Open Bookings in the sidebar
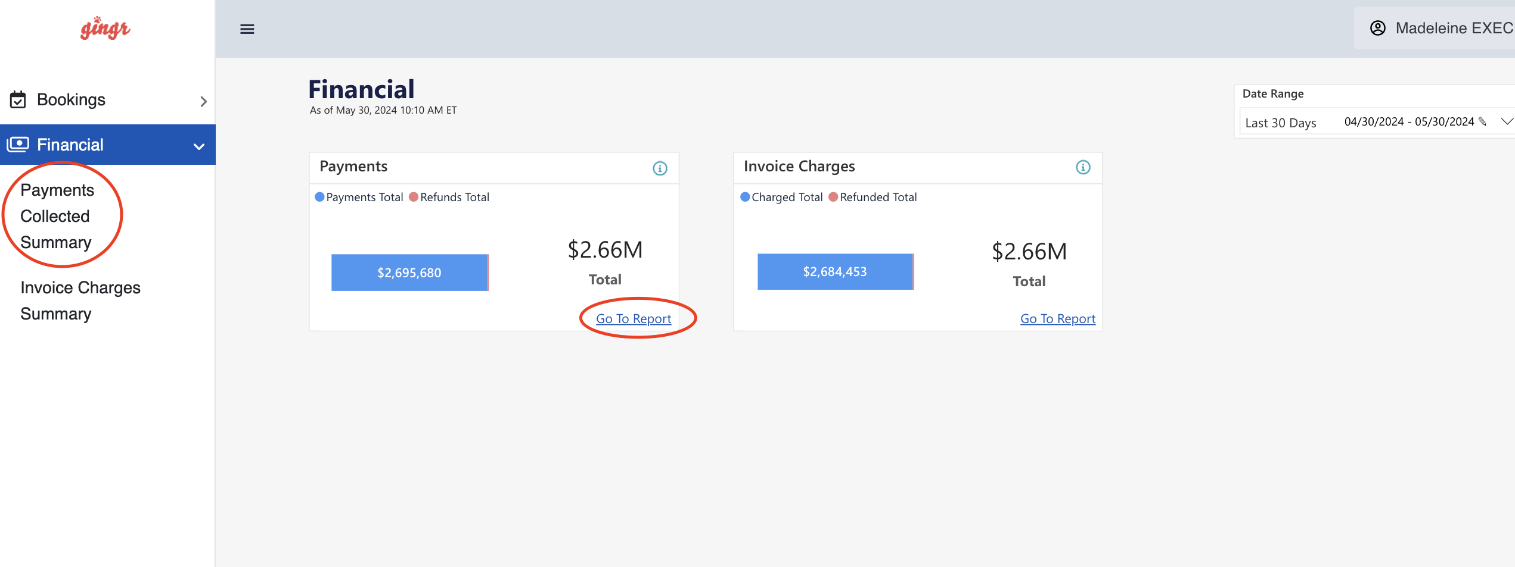1515x567 pixels. tap(108, 100)
